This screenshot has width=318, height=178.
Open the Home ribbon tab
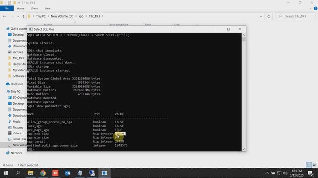pos(21,9)
